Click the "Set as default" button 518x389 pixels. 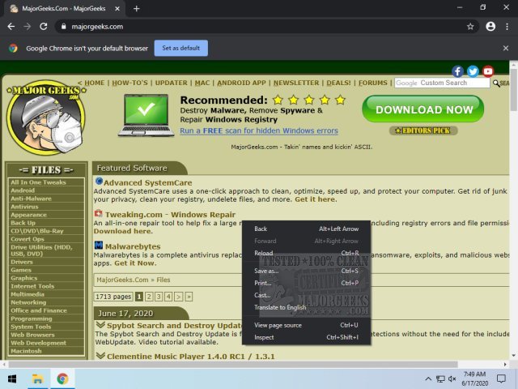pyautogui.click(x=180, y=48)
